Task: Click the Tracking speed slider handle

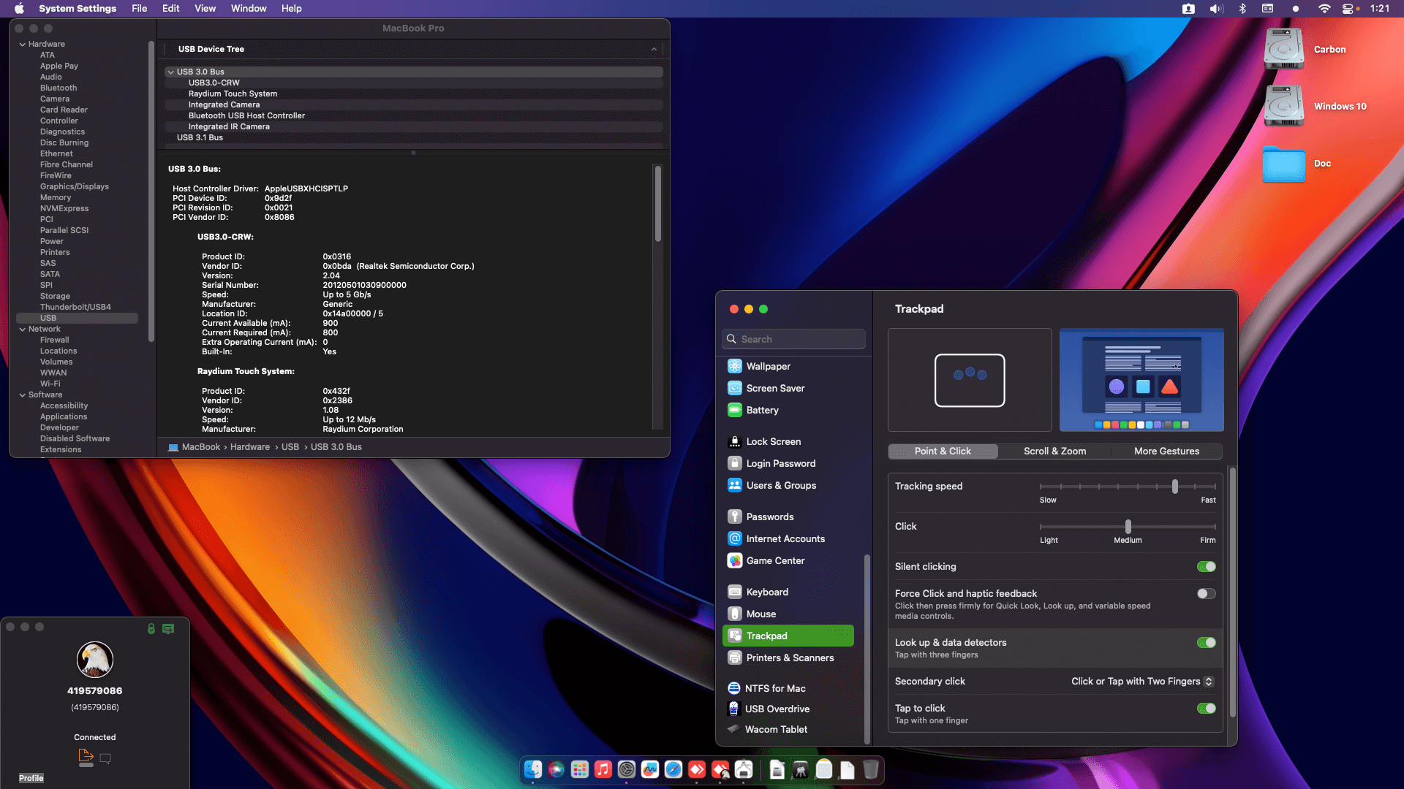Action: click(x=1175, y=487)
